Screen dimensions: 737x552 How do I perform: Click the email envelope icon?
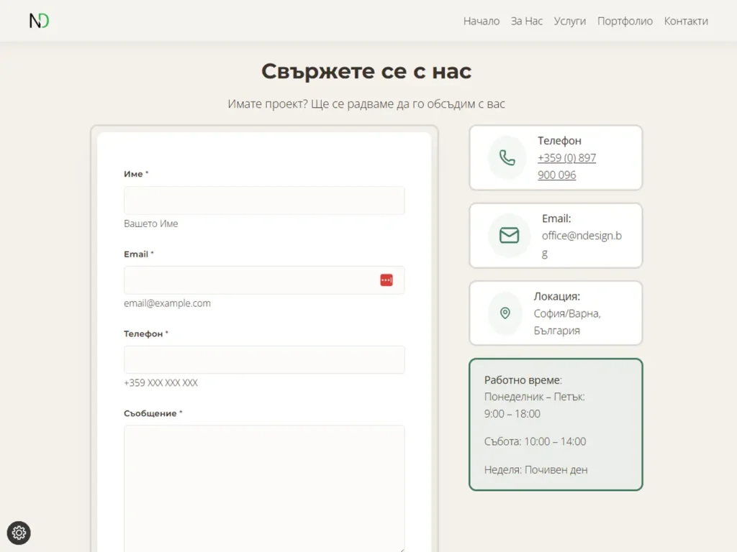[509, 235]
